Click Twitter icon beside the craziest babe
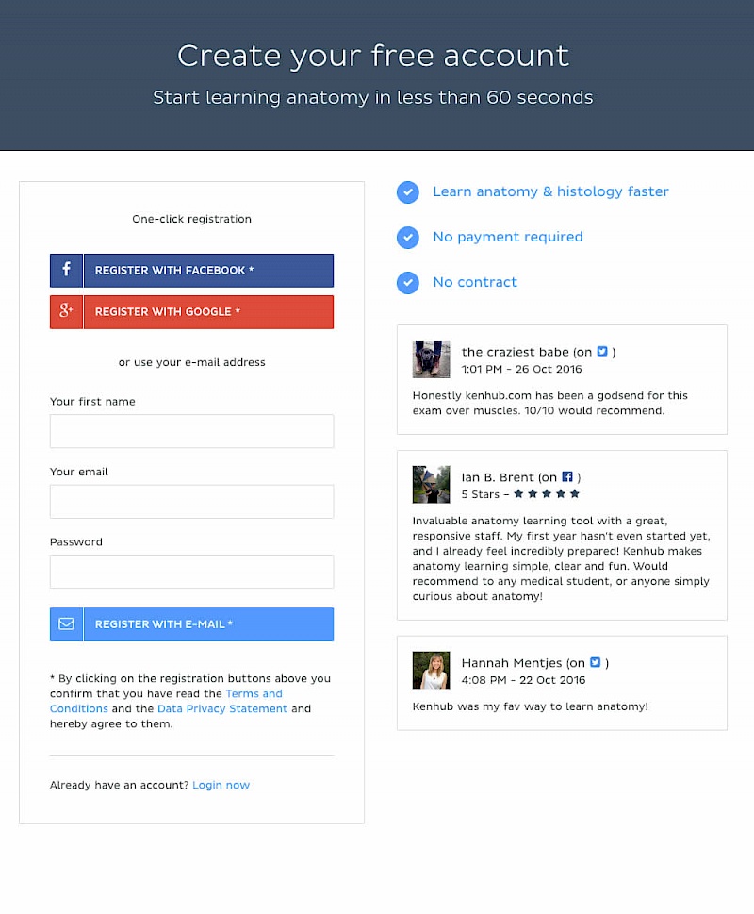The height and width of the screenshot is (914, 754). click(x=602, y=352)
